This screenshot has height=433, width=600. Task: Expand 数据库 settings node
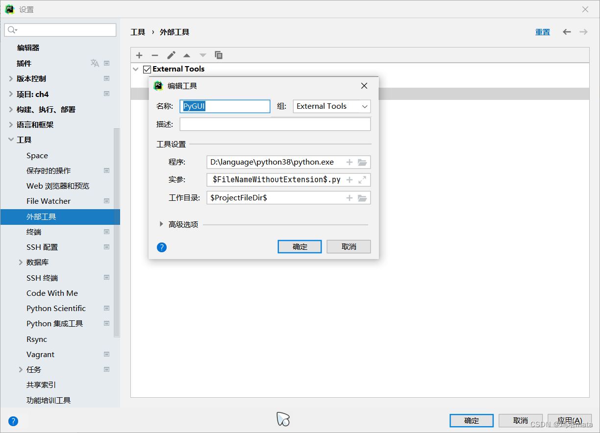pos(21,262)
